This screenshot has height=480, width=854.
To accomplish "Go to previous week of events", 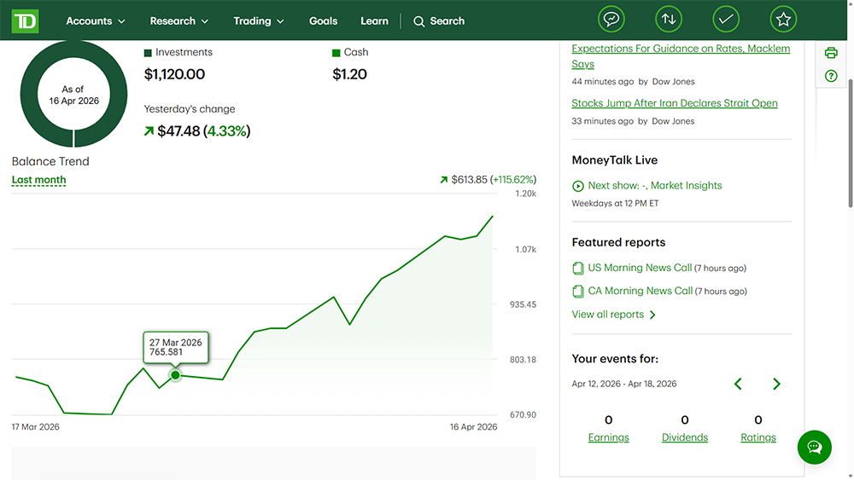I will pyautogui.click(x=738, y=384).
